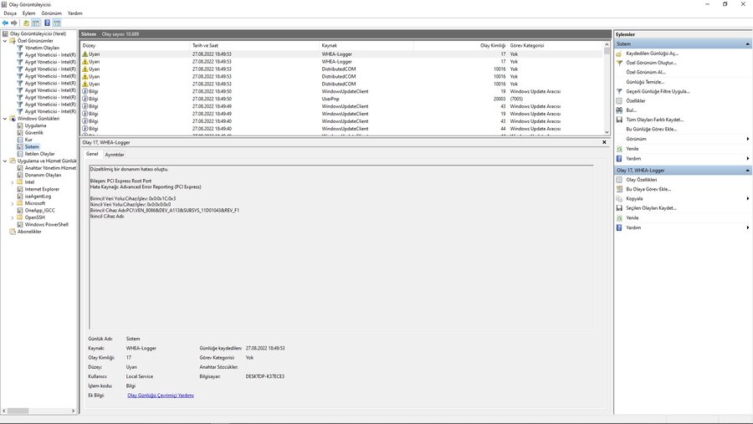Click the Özel Görünüm Oluştur filter icon
Screen dimensions: 753x424
[619, 63]
